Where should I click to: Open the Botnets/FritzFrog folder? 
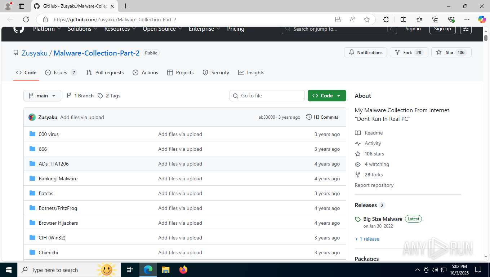point(58,208)
